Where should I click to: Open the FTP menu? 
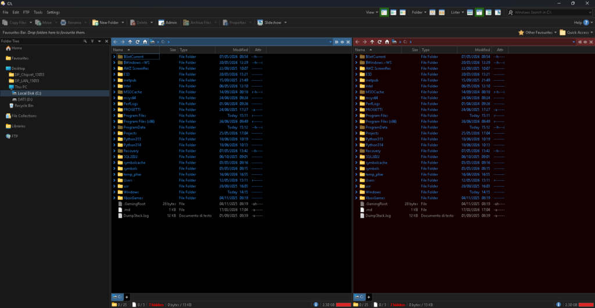(26, 13)
